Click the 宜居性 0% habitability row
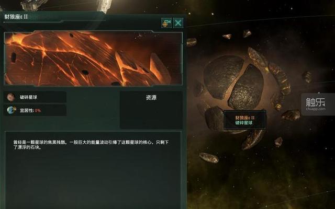The image size is (335, 209). pyautogui.click(x=35, y=110)
